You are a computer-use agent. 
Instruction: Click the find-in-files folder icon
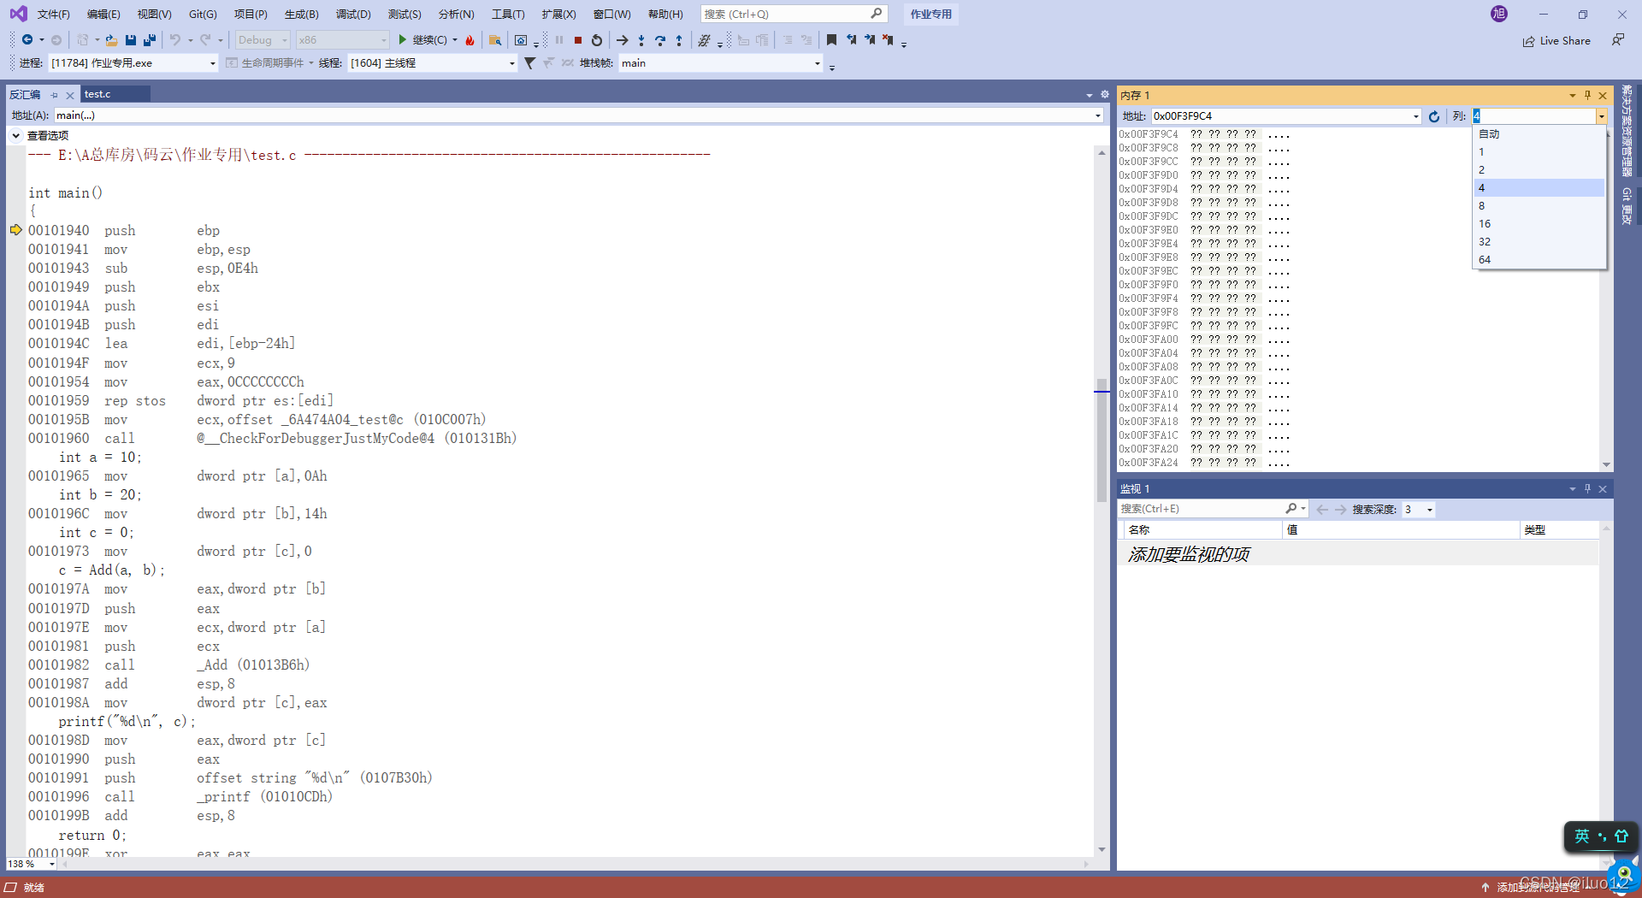[x=495, y=40]
